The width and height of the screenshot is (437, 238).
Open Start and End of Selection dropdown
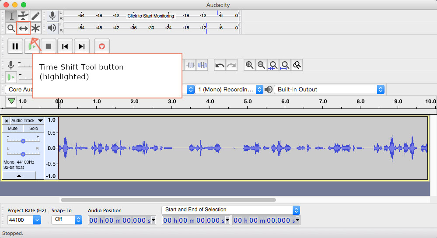click(231, 210)
